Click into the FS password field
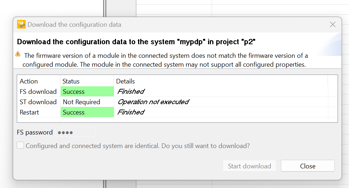The image size is (349, 188). coord(75,132)
